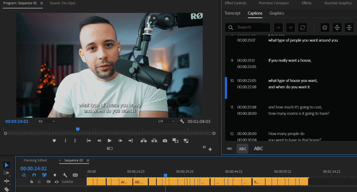Image resolution: width=357 pixels, height=192 pixels.
Task: Add new caption segment plus button
Action: tap(325, 27)
